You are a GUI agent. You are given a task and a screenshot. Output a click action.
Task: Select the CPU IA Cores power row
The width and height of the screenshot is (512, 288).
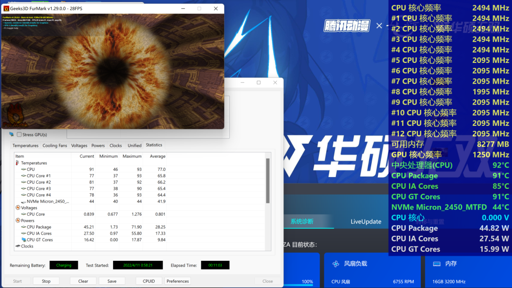tap(91, 234)
